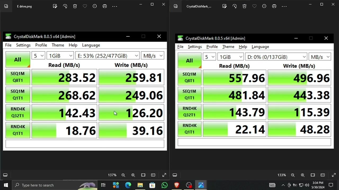Screen dimensions: 339x190
Task: Edit image in CrystalDiskMark_ photo window
Action: pos(225,6)
